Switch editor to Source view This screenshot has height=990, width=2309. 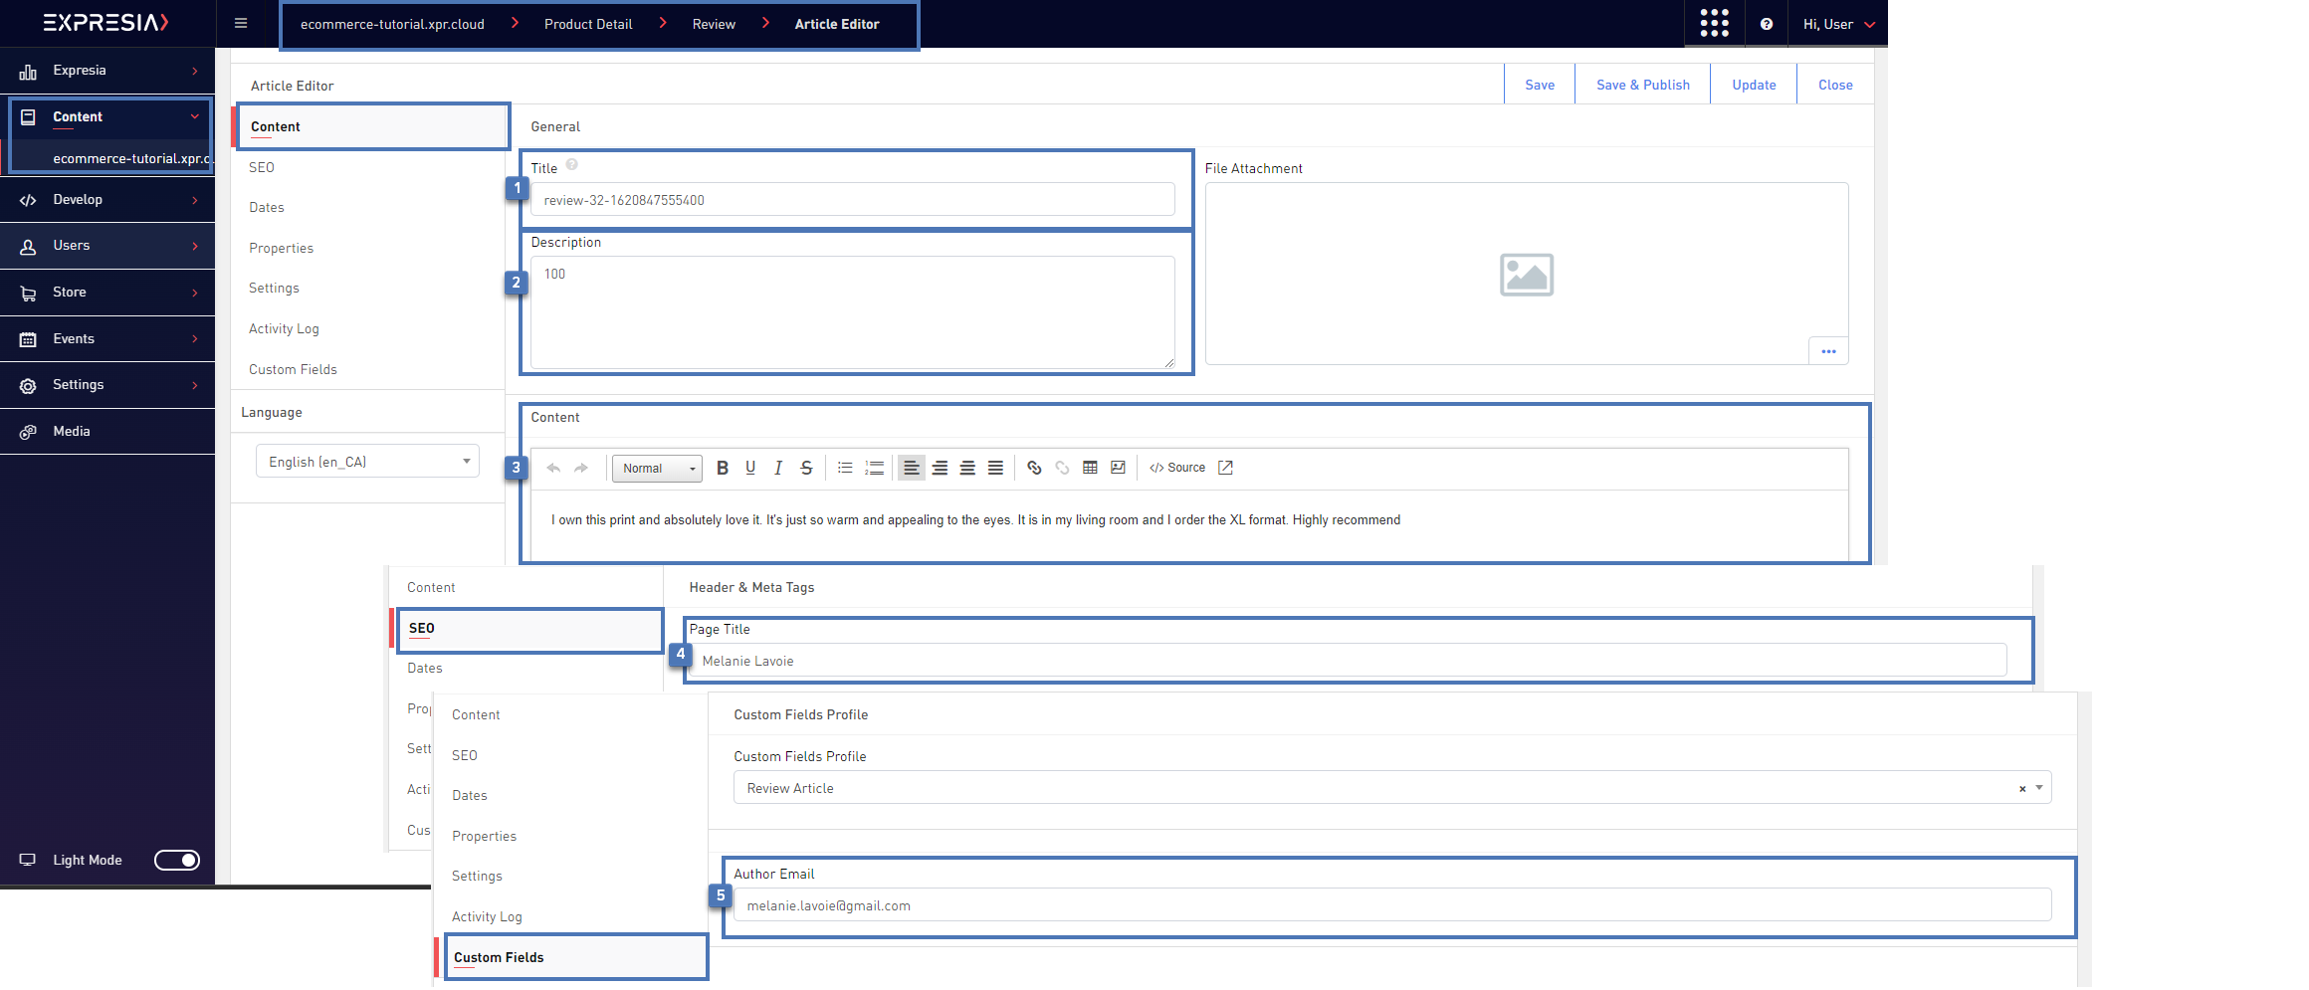(x=1177, y=468)
